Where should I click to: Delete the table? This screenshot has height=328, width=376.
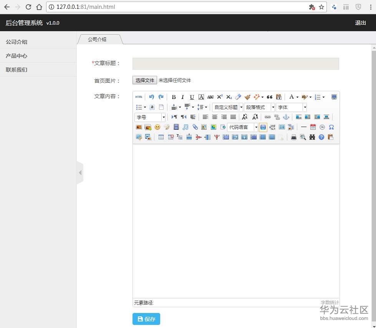point(171,137)
